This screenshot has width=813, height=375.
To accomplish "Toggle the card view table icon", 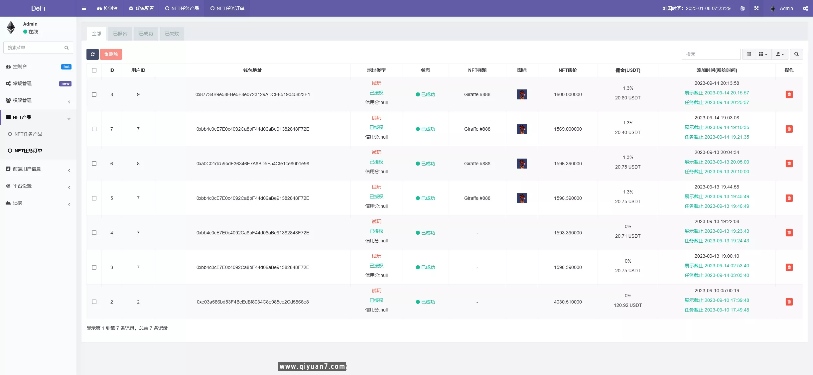I will click(749, 54).
